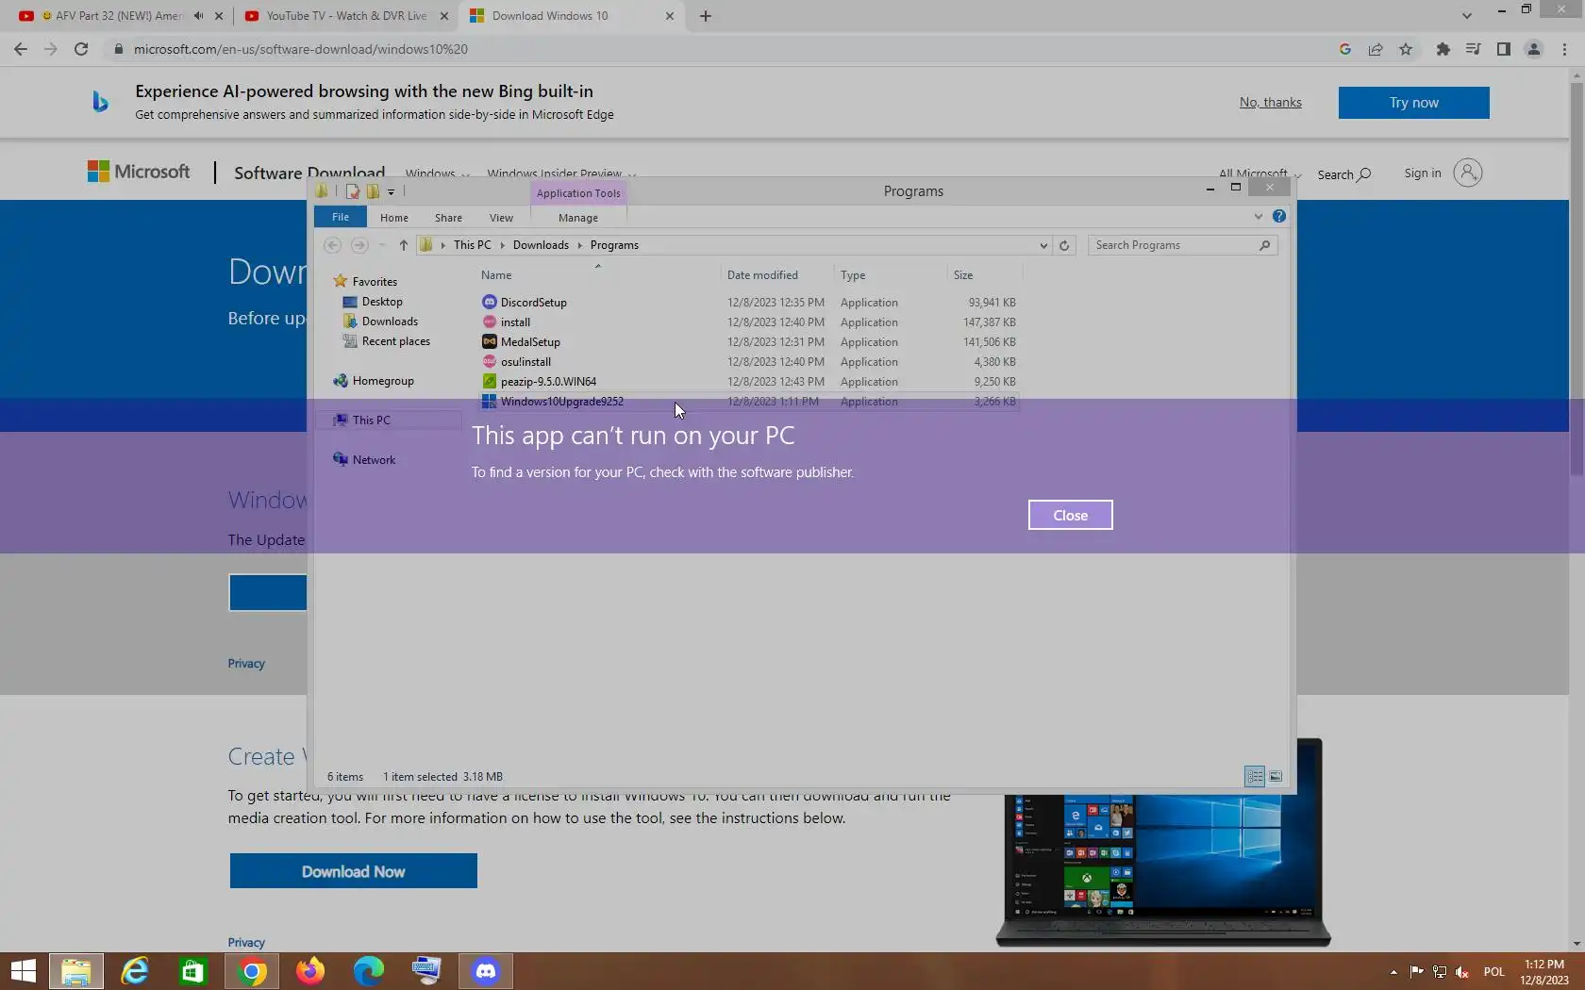Dismiss the Bing banner with No, thanks
This screenshot has width=1585, height=990.
click(1270, 103)
